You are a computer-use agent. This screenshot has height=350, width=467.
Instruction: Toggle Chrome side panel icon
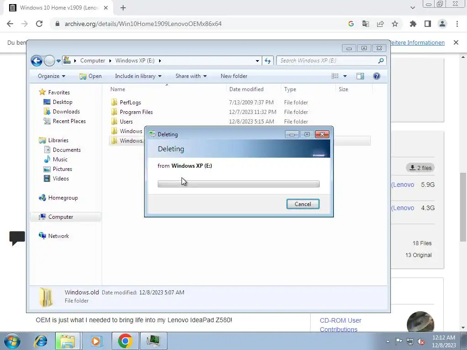(x=428, y=24)
